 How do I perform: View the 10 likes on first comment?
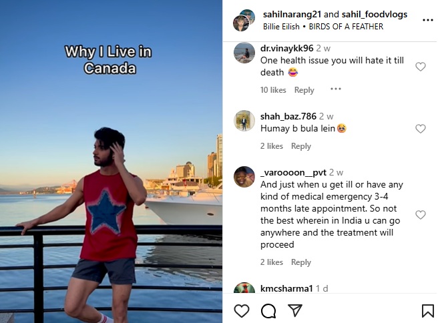tap(273, 90)
